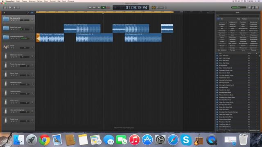262x147 pixels.
Task: Mute the Dance Vocal track
Action: coord(11,75)
